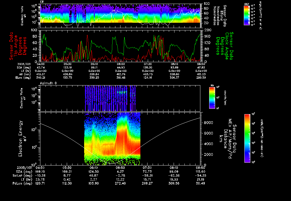291x201 pixels.
Task: Click the cnts/(cm**2-sr-sec-eV) rainbow color bar
Action: [x=247, y=138]
